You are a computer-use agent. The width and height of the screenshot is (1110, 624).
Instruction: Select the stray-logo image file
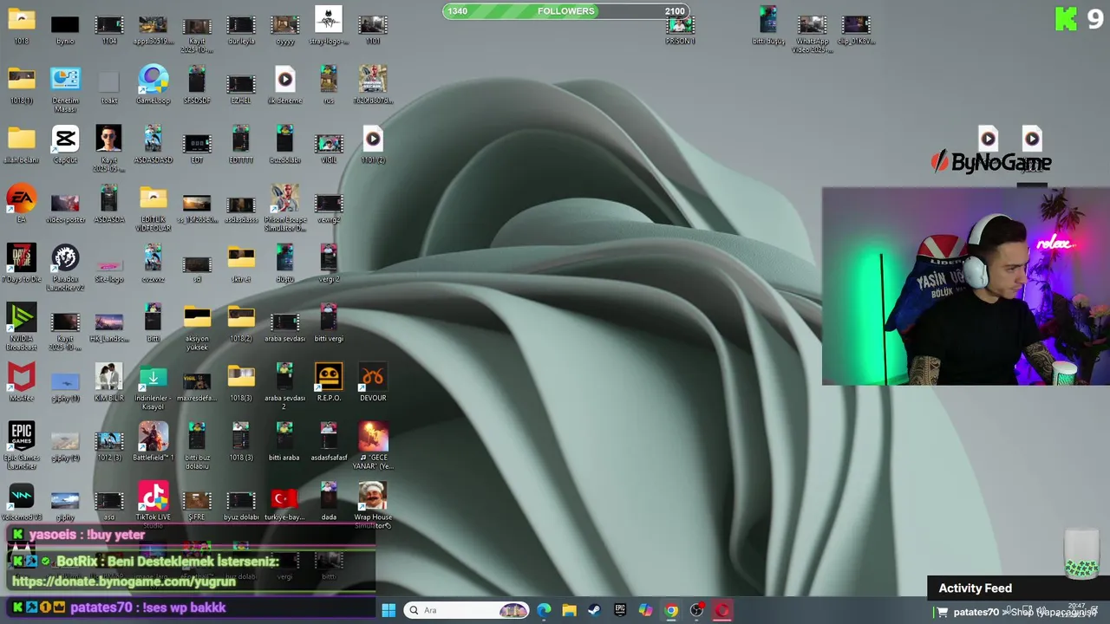coord(329,26)
